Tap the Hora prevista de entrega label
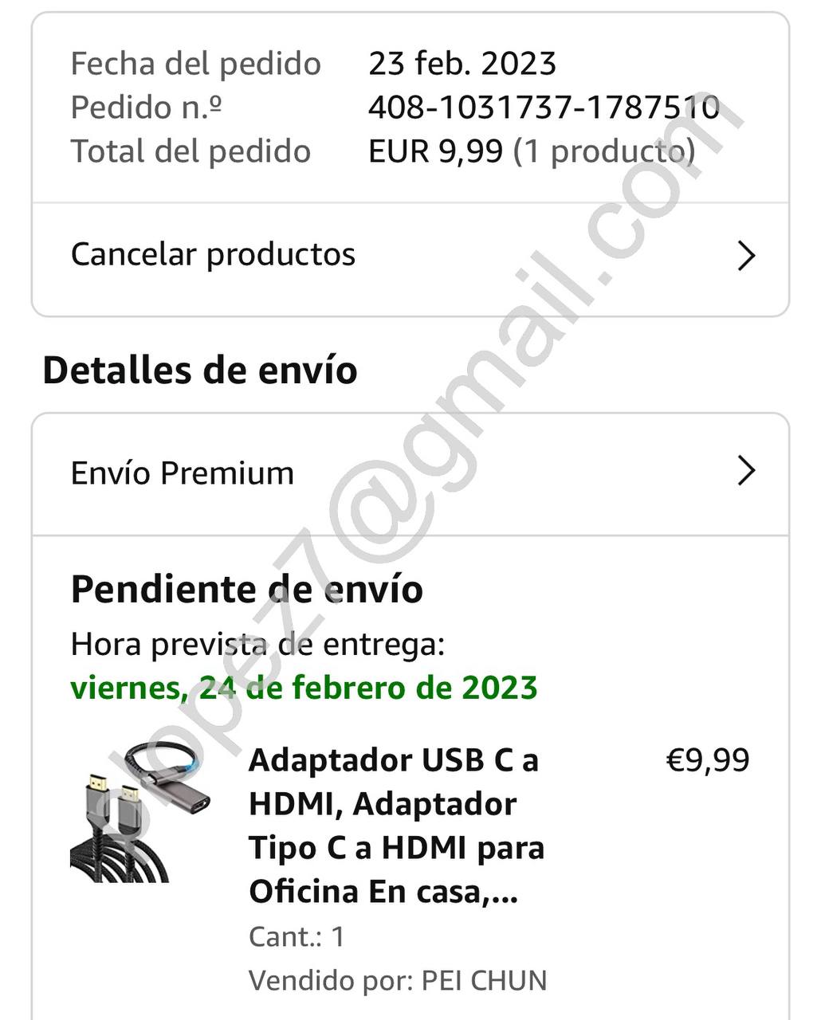The width and height of the screenshot is (821, 1020). pos(257,644)
